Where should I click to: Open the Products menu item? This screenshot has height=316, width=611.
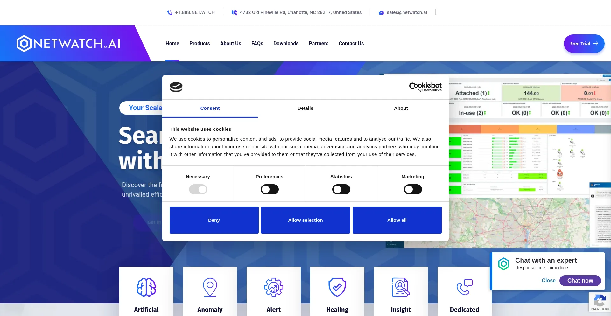click(200, 44)
